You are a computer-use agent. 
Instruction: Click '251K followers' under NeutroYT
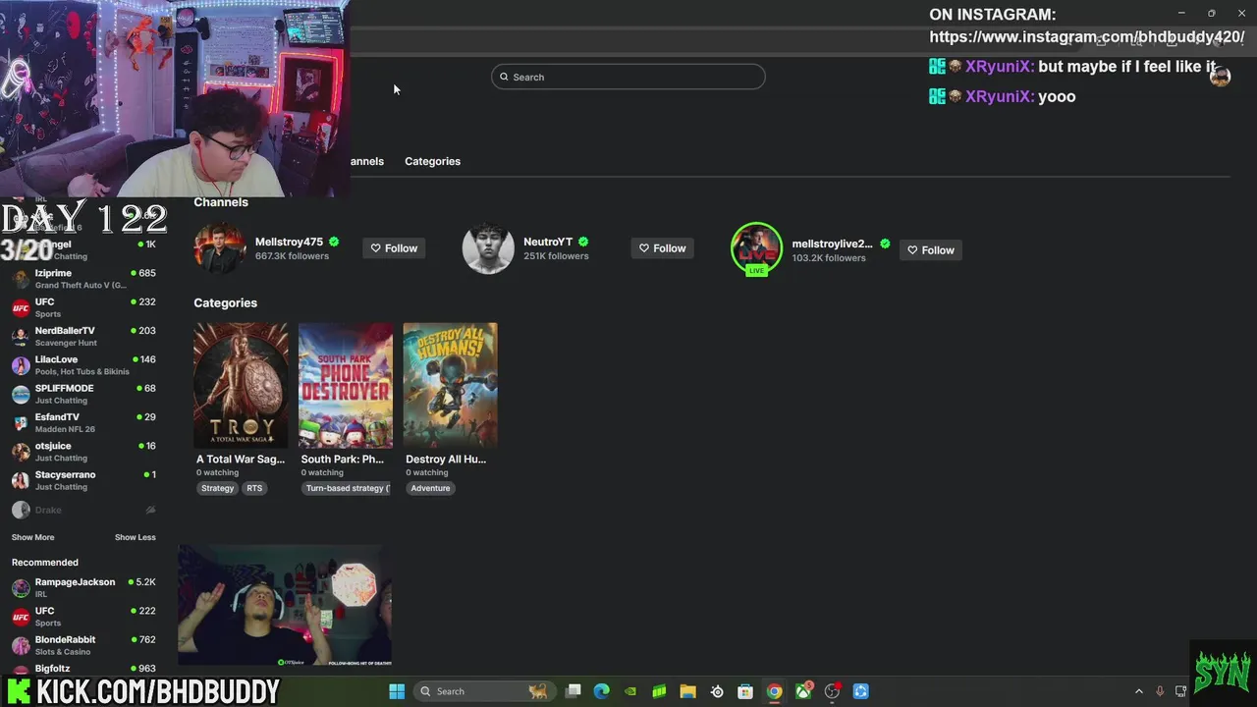556,256
